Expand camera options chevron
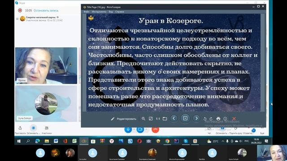This screenshot has height=161, width=287. pos(146,129)
